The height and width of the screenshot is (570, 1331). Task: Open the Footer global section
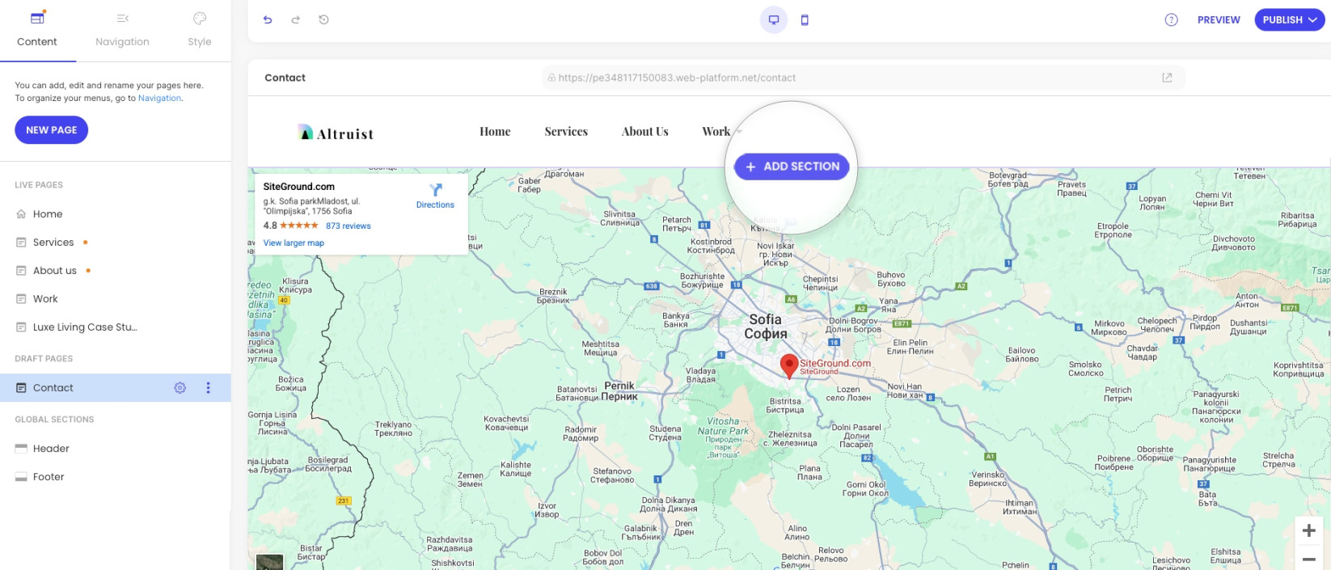pyautogui.click(x=49, y=477)
